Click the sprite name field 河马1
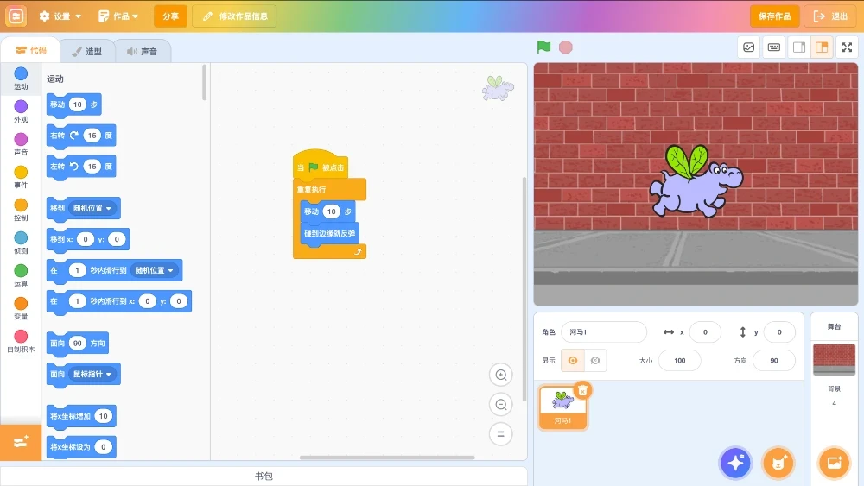864x486 pixels. 603,331
